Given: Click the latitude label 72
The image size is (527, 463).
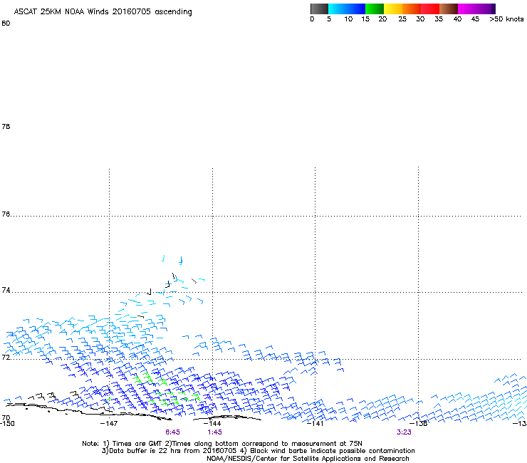Looking at the screenshot, I should [x=6, y=357].
